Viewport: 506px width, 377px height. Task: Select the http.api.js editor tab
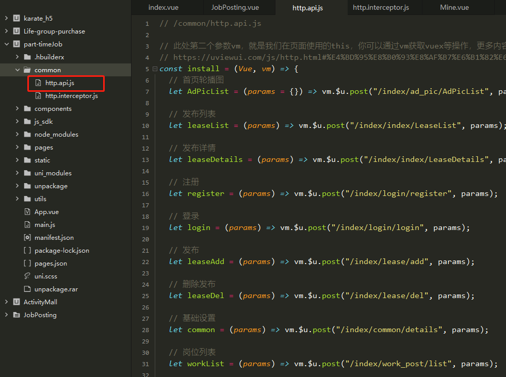pos(308,7)
